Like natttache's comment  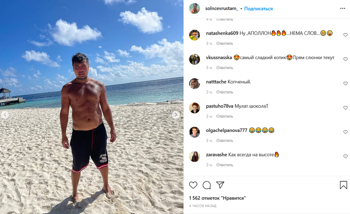pyautogui.click(x=345, y=83)
